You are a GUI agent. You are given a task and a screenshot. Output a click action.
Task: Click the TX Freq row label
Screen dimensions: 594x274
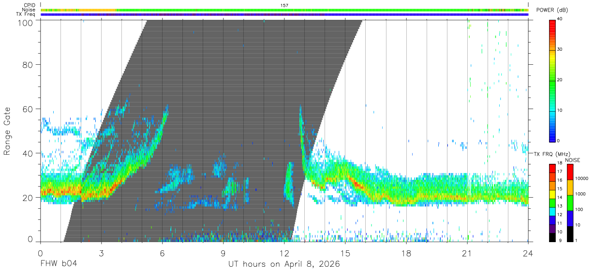(26, 14)
